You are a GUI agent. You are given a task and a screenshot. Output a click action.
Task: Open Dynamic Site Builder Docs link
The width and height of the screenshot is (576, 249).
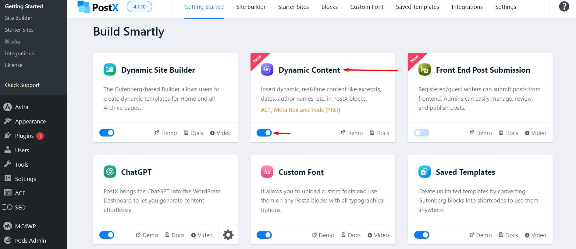pos(194,133)
